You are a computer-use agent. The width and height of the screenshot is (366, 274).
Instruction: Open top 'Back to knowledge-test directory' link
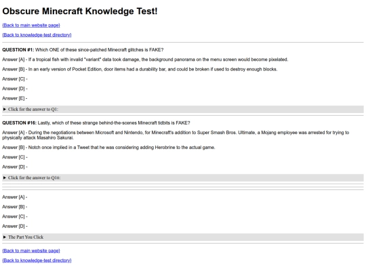(x=37, y=35)
